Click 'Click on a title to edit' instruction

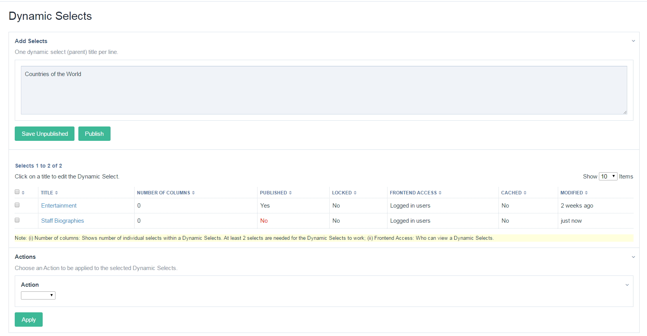(67, 177)
